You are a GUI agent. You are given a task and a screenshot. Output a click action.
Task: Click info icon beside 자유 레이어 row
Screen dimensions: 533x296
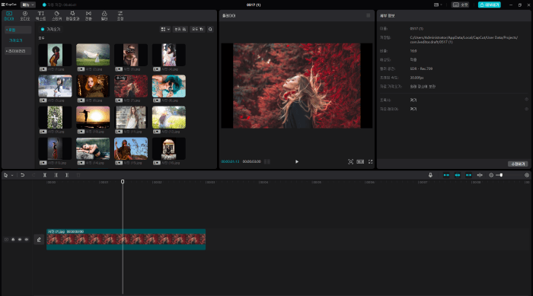[x=527, y=109]
